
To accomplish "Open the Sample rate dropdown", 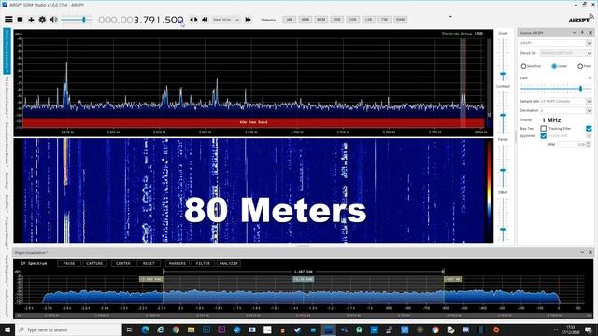I will [566, 102].
